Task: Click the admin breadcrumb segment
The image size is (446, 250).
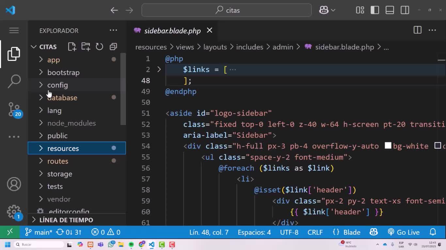Action: (x=283, y=47)
